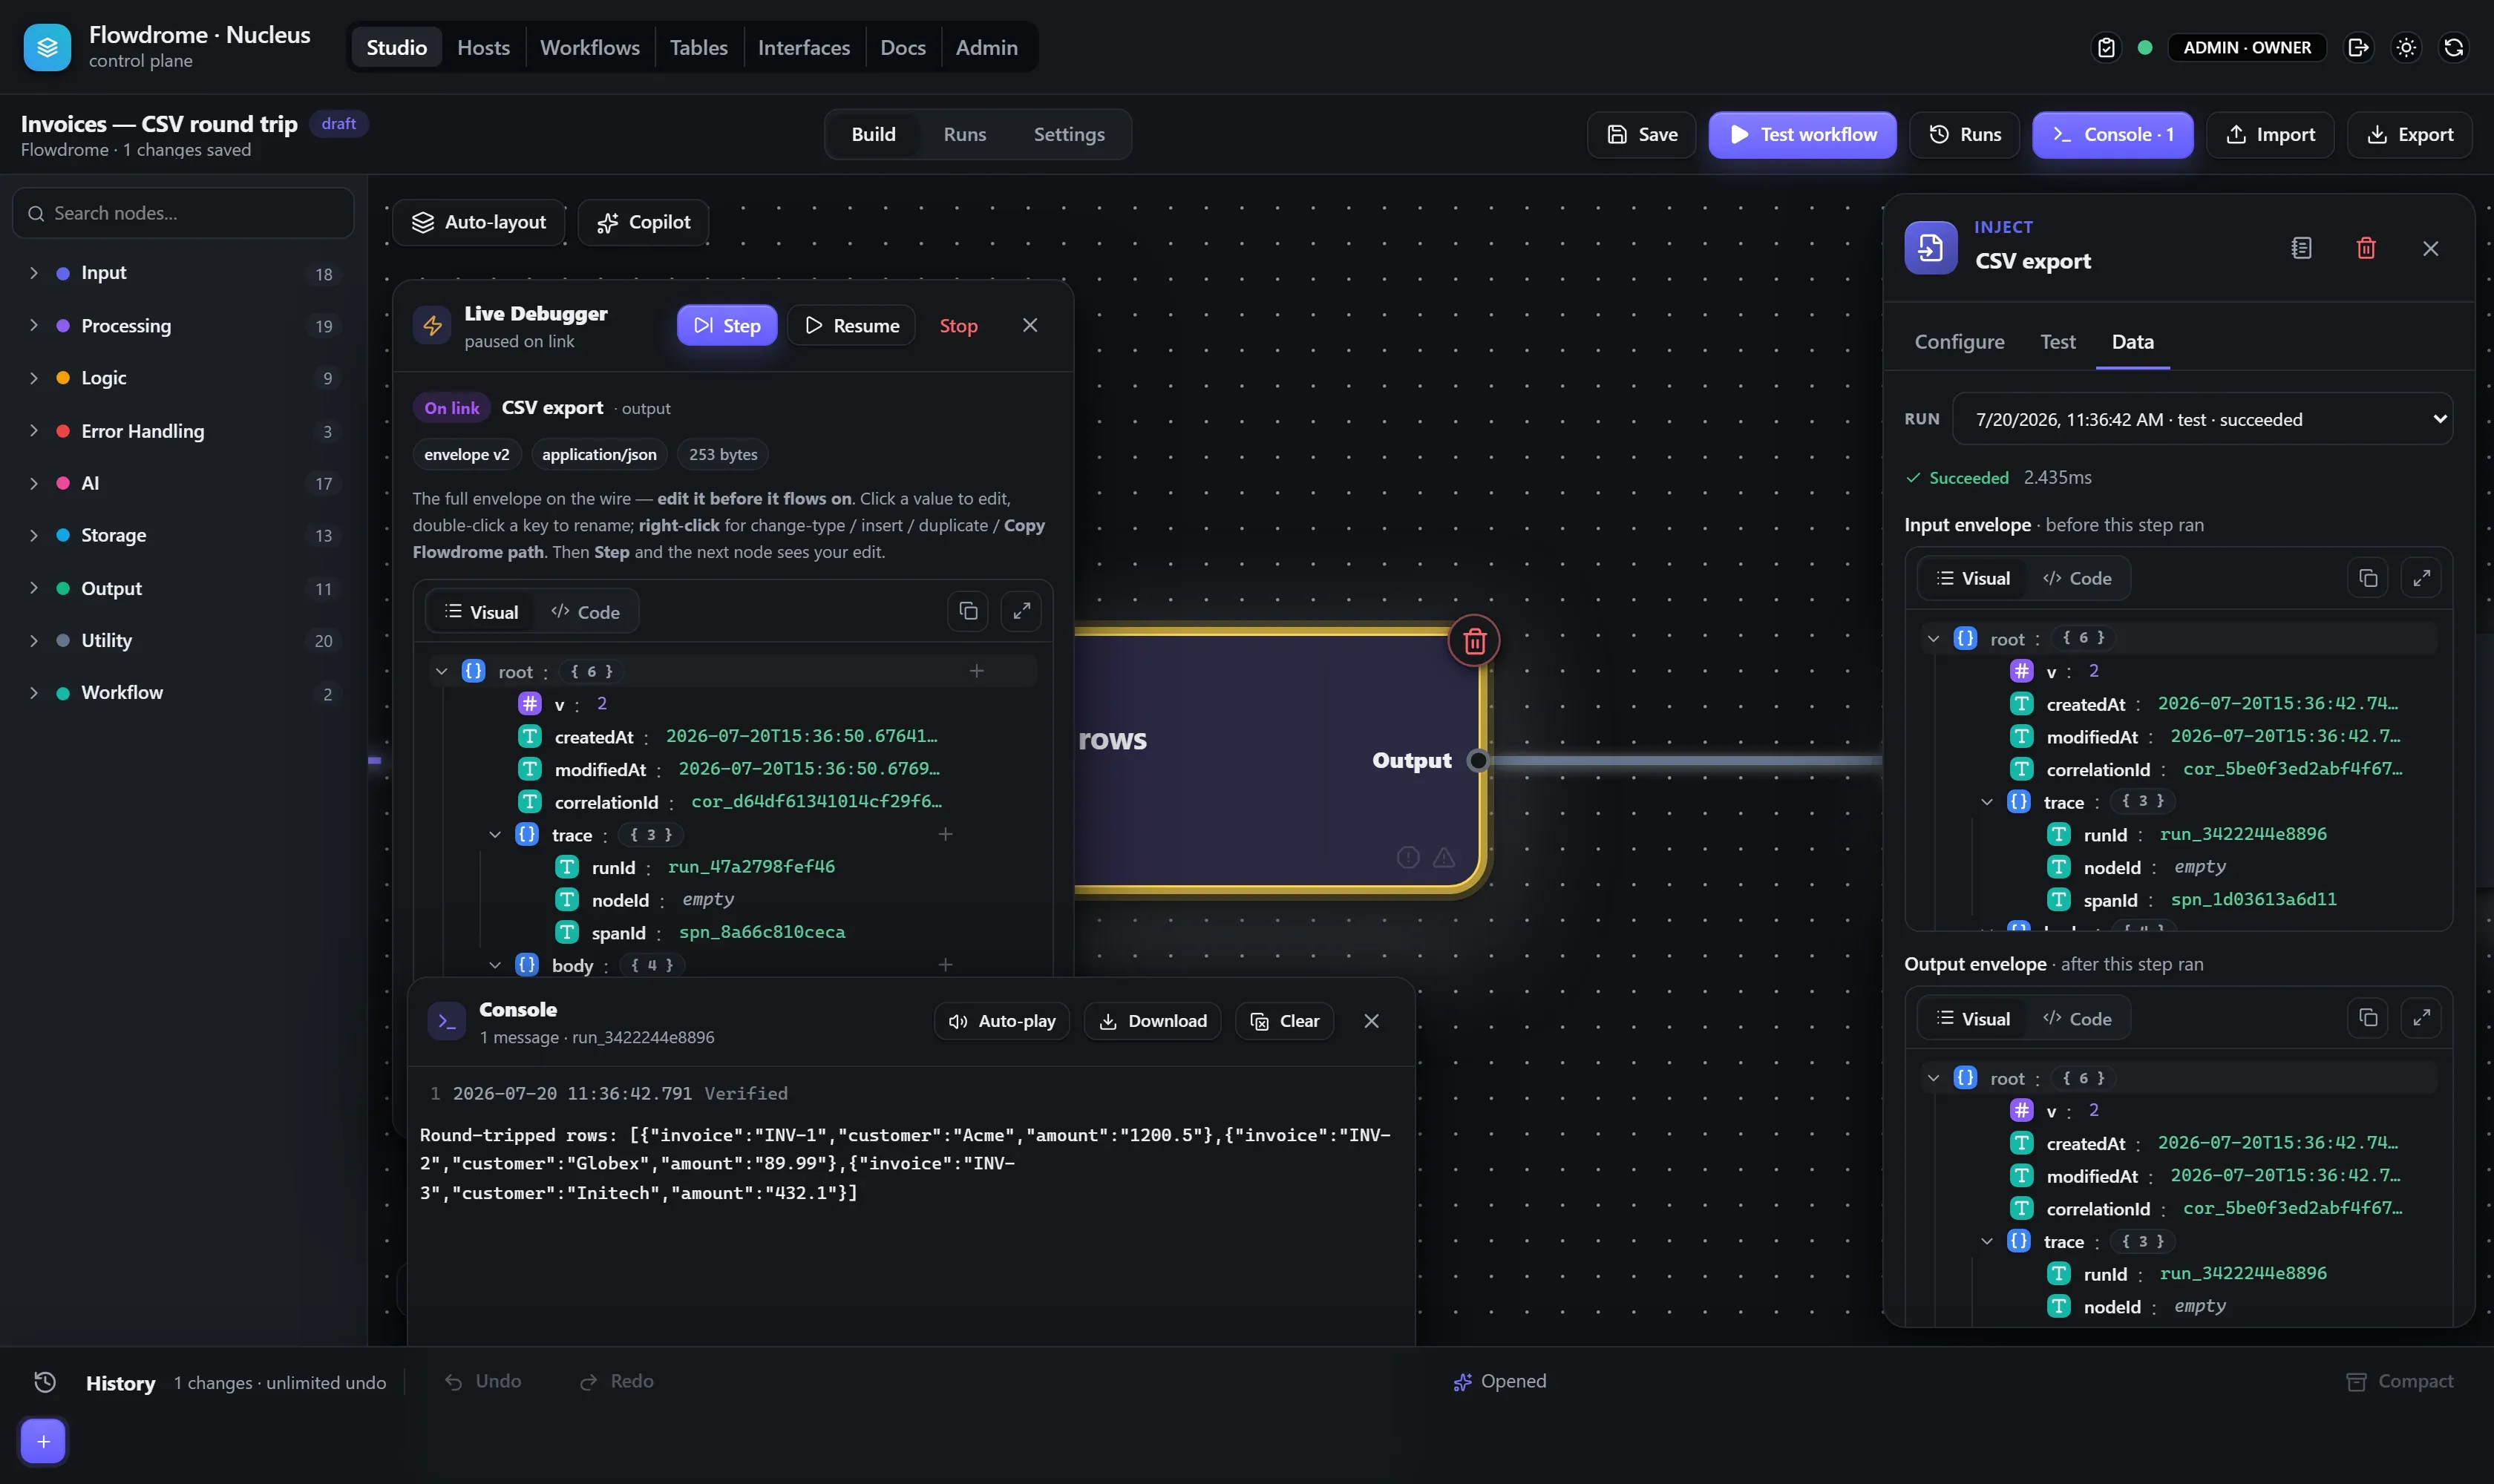The width and height of the screenshot is (2494, 1484).
Task: Download the console log
Action: [x=1151, y=1021]
